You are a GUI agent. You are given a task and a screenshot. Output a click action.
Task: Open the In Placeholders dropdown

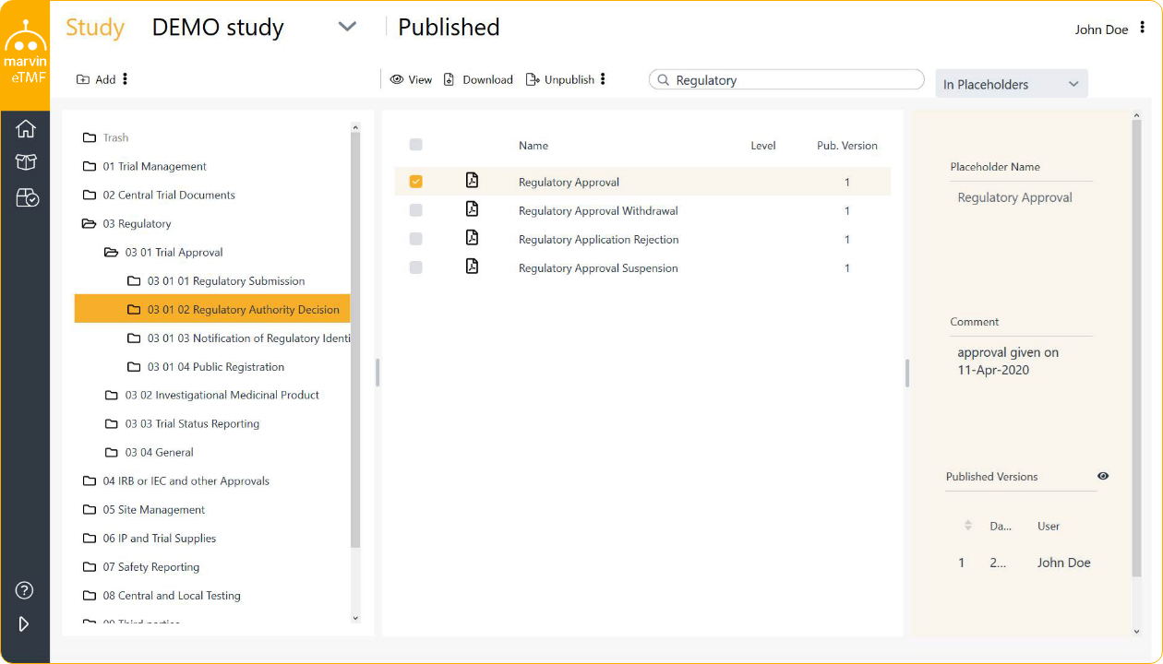[x=1011, y=83]
